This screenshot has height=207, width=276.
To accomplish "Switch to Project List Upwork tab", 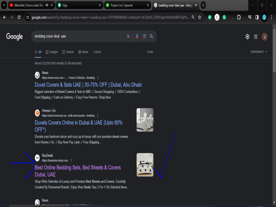I will 128,5.
